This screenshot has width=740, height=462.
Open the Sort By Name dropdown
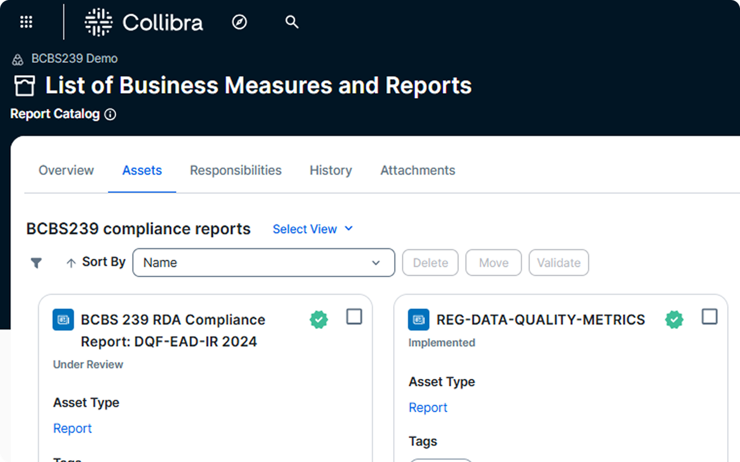pyautogui.click(x=264, y=263)
